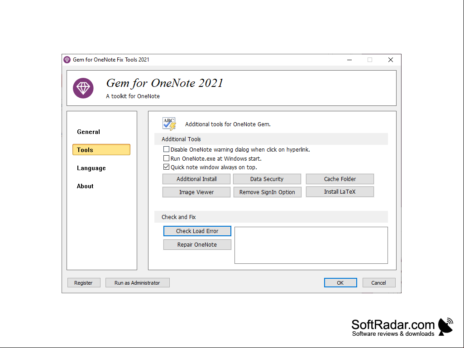Switch to the Language section
The height and width of the screenshot is (348, 464).
click(91, 168)
